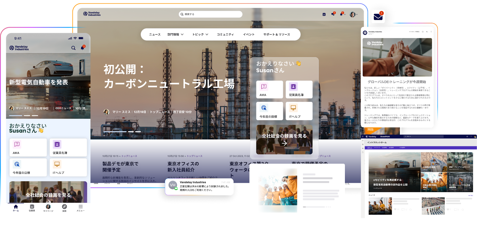Open the chat messages icon with badge
The height and width of the screenshot is (226, 477).
point(333,14)
